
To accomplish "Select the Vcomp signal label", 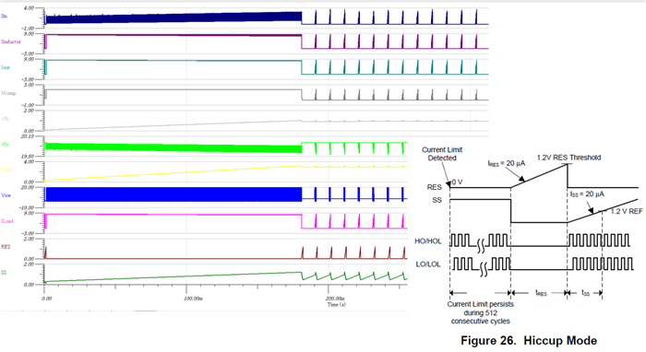I will point(8,93).
